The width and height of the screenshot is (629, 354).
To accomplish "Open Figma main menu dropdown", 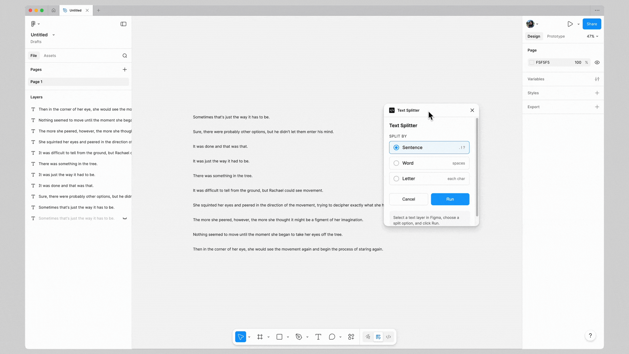I will [x=35, y=24].
